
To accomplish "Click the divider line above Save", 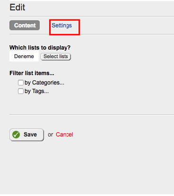I will 92,115.
